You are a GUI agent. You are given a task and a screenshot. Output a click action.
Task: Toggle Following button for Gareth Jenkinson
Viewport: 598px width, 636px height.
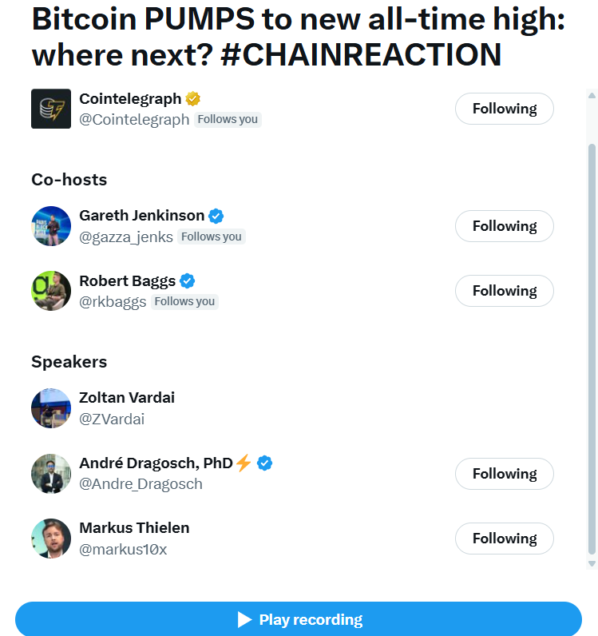[505, 226]
